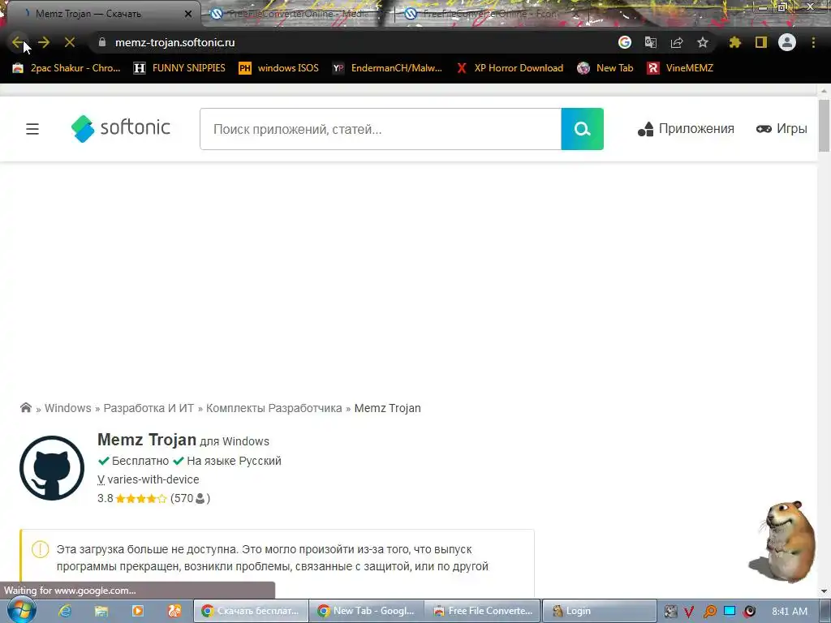Open the windows ISOS bookmark

[279, 68]
